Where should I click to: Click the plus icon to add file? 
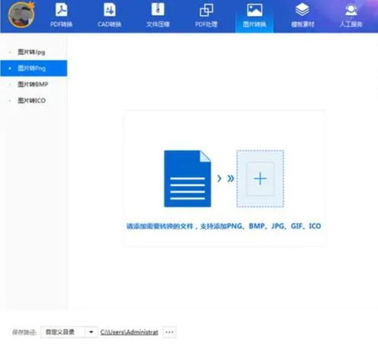260,178
